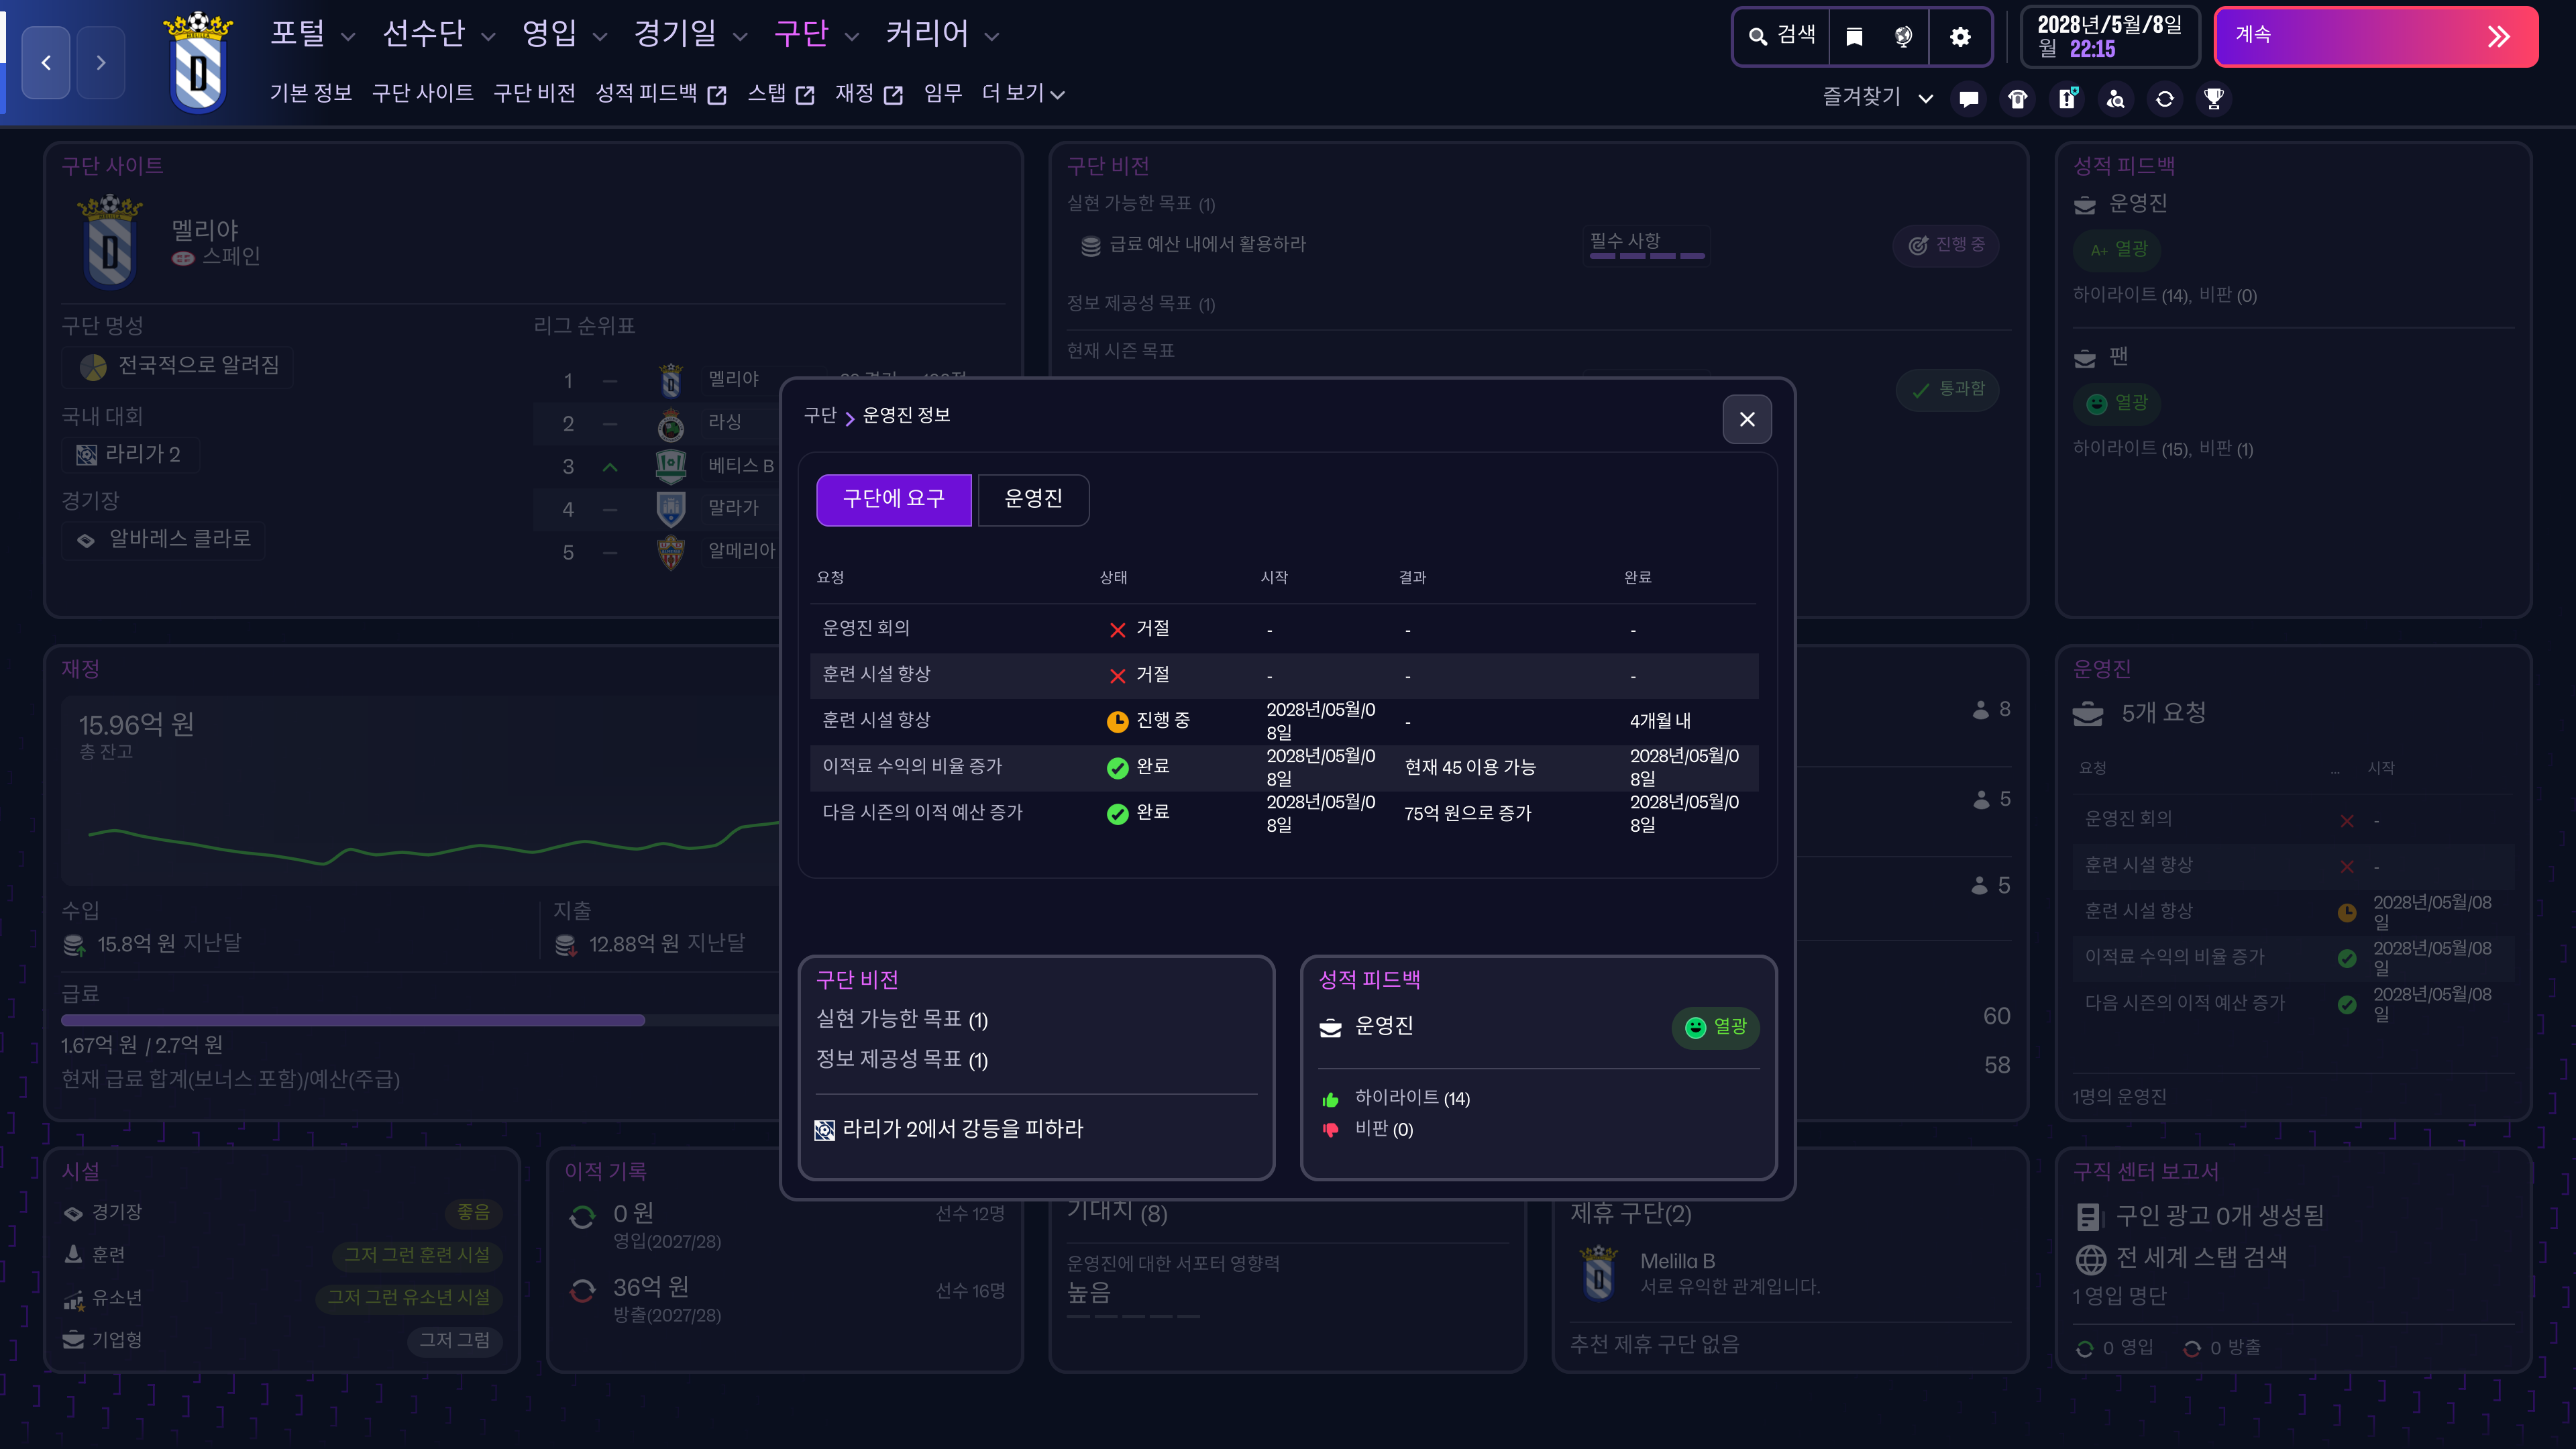Switch to the 운영진 toggle tab
The image size is (2576, 1449).
tap(1033, 499)
